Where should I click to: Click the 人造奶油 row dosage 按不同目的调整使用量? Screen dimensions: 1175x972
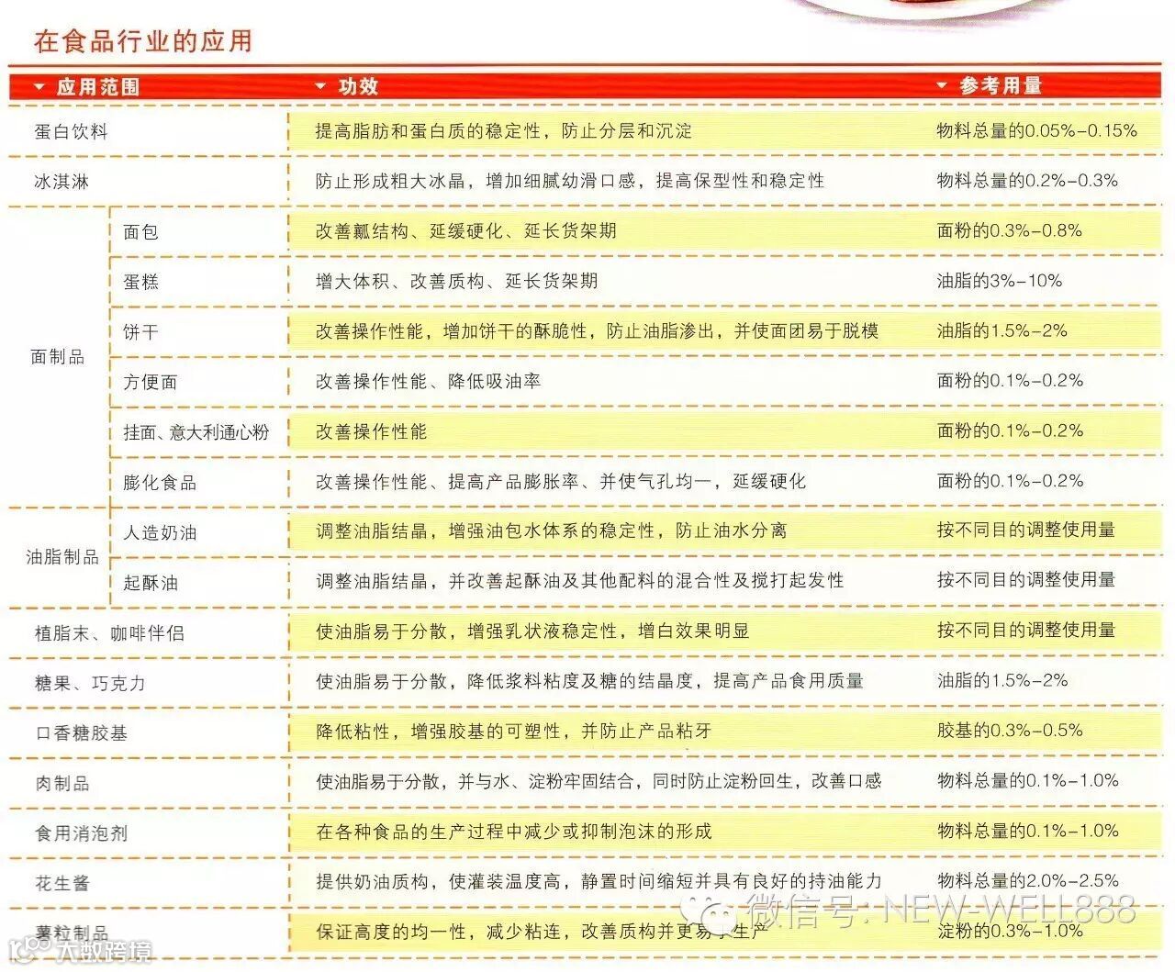(1026, 530)
